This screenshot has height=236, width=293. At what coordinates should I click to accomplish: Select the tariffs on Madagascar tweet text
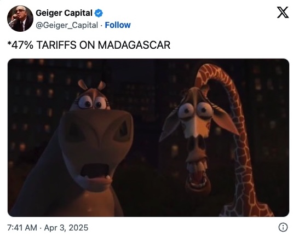click(x=89, y=45)
